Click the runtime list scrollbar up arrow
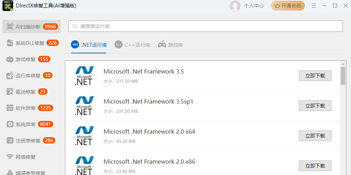Image resolution: width=351 pixels, height=175 pixels. 343,64
